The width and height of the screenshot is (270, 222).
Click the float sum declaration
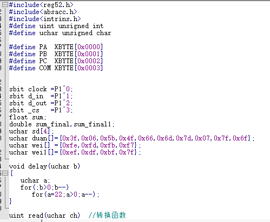(28, 117)
